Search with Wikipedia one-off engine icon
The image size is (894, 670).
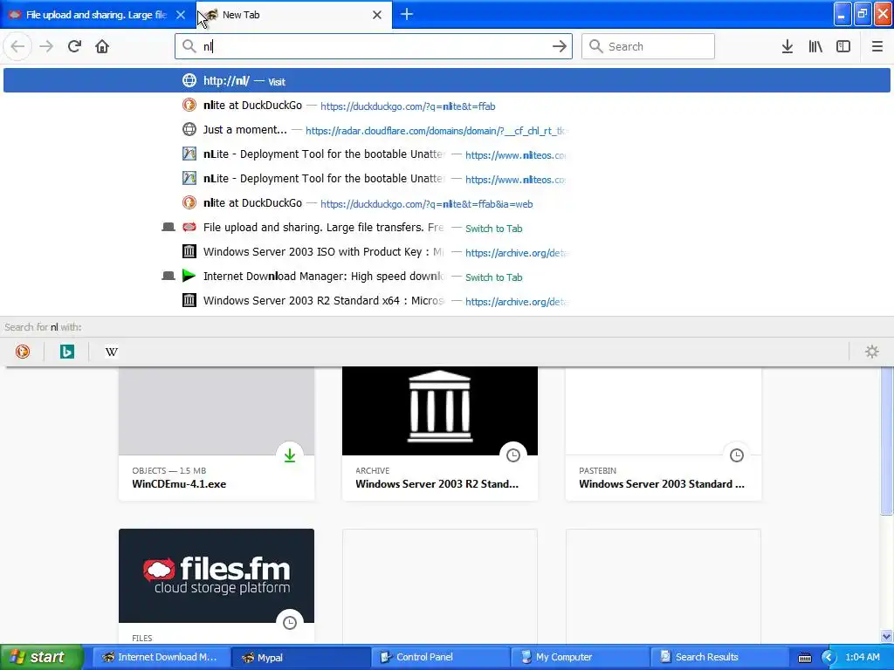click(111, 352)
